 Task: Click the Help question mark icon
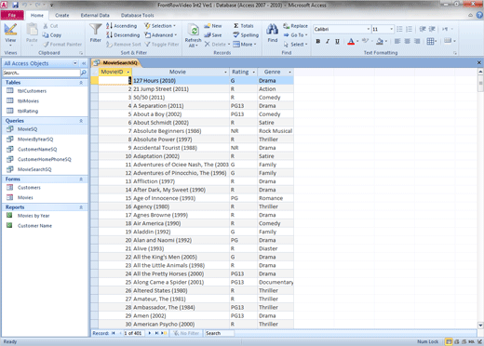[479, 15]
